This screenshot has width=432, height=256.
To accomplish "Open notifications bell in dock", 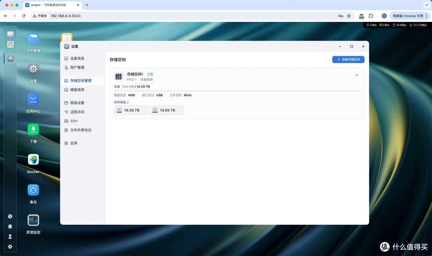I will click(10, 226).
